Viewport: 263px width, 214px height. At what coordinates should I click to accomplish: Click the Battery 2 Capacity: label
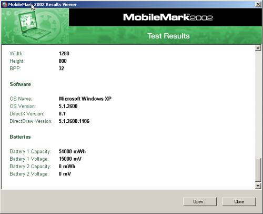(x=31, y=166)
